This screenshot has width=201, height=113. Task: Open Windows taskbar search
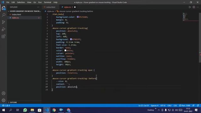click(11, 110)
